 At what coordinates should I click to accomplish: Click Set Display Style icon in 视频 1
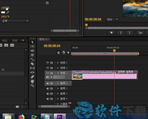[48, 77]
